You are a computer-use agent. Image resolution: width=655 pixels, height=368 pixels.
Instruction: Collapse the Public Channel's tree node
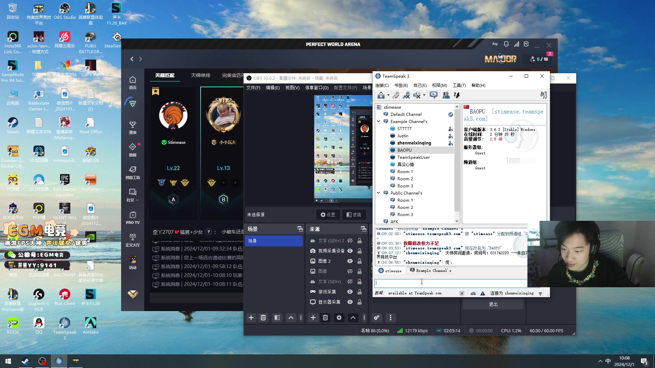coord(379,193)
